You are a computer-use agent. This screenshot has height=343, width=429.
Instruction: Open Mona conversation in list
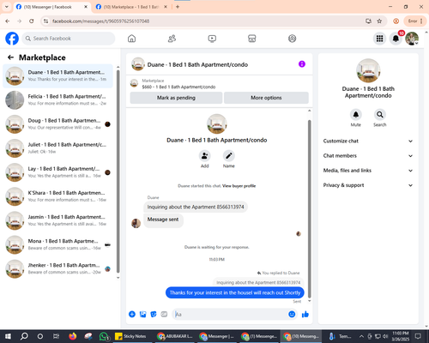click(57, 244)
